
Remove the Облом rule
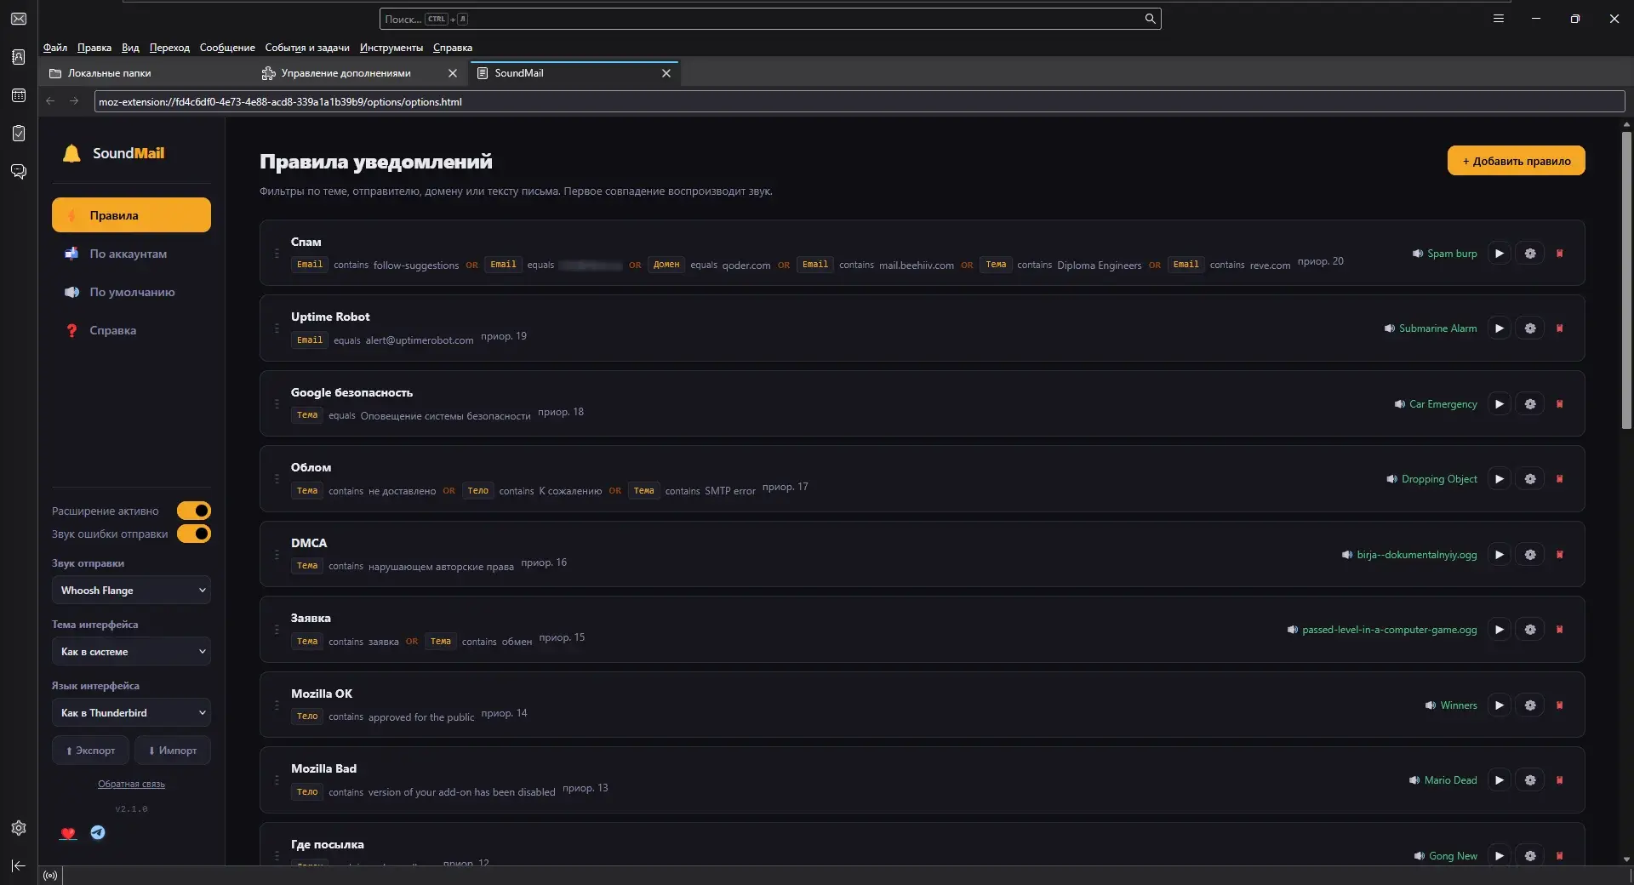tap(1559, 479)
